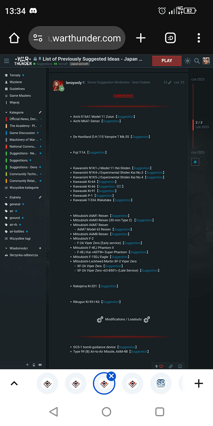The height and width of the screenshot is (426, 213).
Task: Go to Tematy in sidebar
Action: (x=15, y=75)
